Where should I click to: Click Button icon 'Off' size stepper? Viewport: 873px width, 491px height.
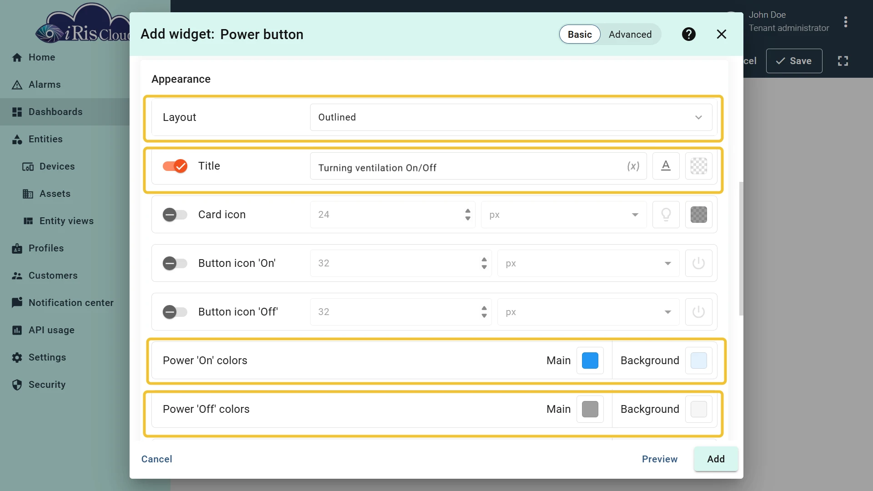[x=484, y=312]
